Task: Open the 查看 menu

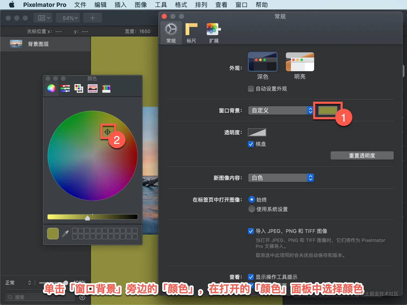Action: coord(221,5)
